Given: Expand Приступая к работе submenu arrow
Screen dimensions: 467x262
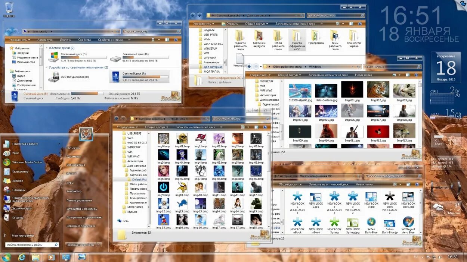Looking at the screenshot, I should [59, 144].
